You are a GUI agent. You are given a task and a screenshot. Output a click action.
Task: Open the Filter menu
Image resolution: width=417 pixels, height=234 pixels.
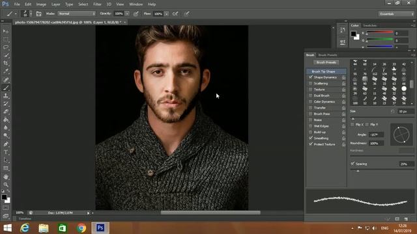tap(97, 5)
